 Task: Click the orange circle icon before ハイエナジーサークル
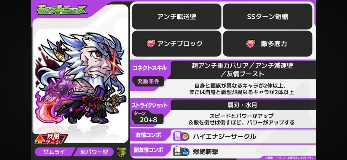click(x=185, y=136)
